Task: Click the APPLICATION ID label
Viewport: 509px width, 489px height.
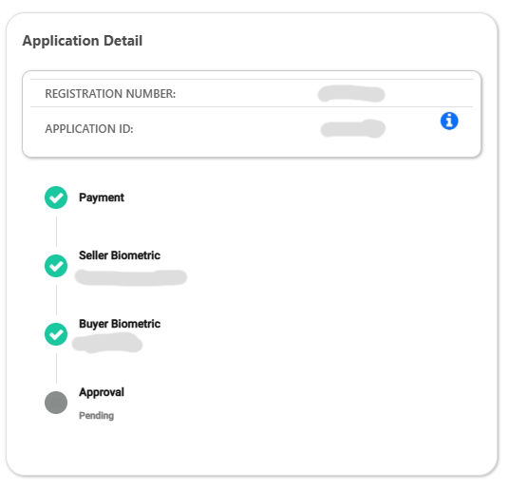Action: (89, 129)
